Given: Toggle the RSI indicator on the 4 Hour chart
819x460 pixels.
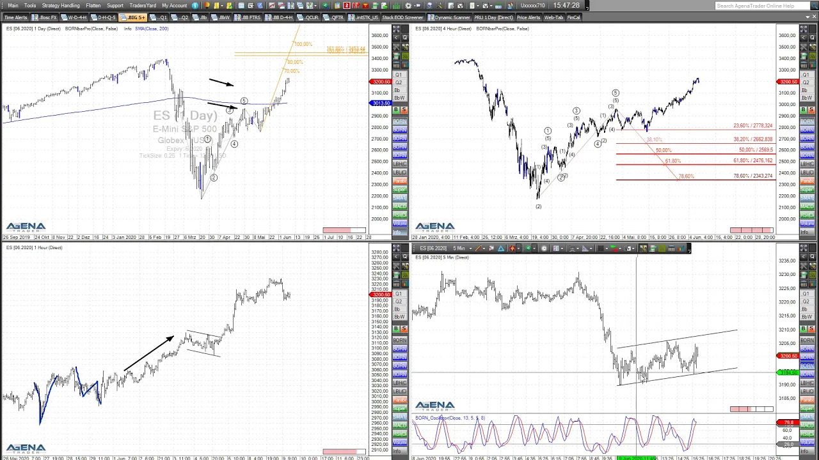Looking at the screenshot, I should (x=807, y=215).
